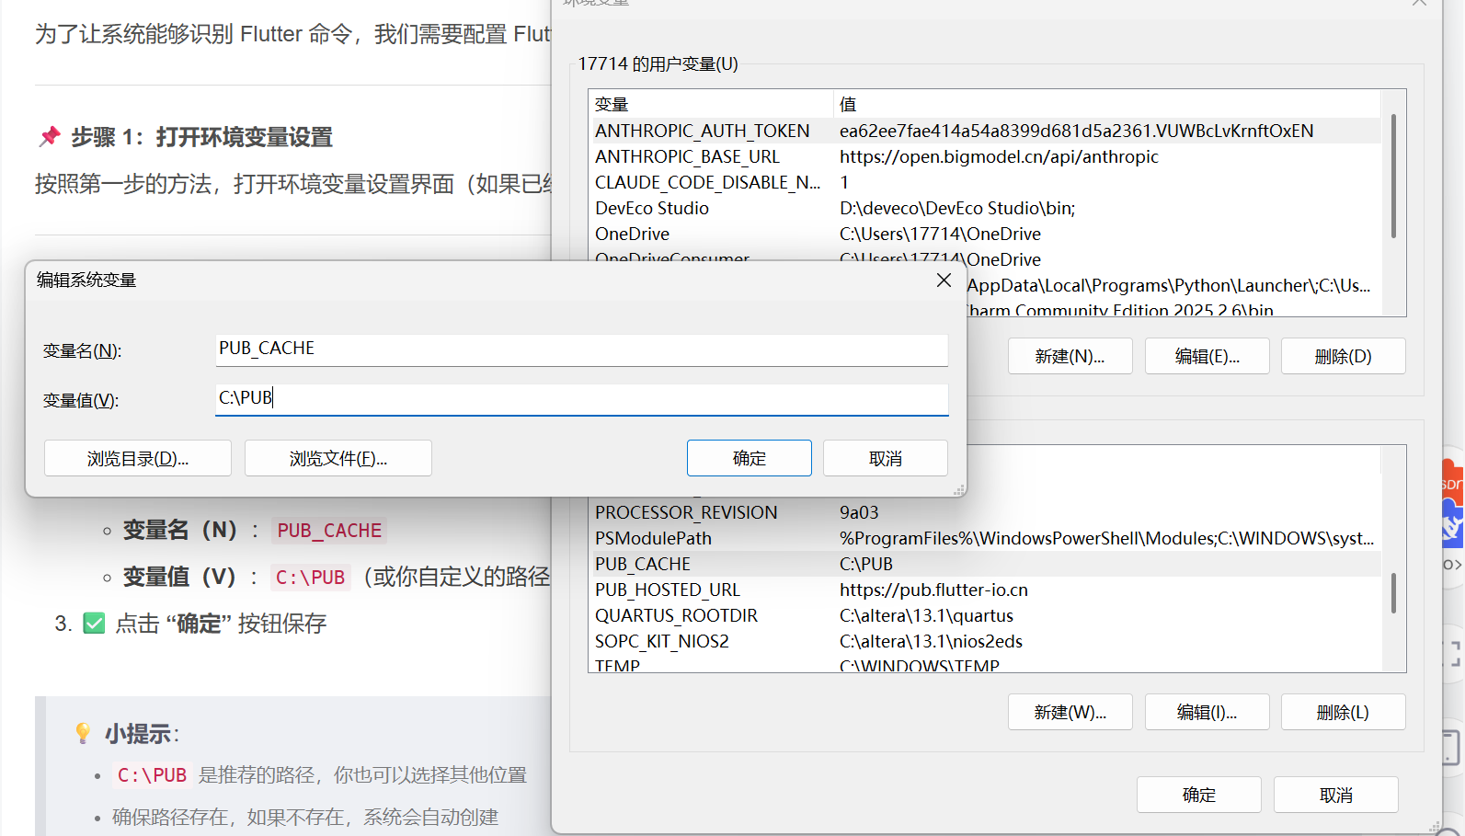Click 编辑(I)... for system variables

point(1207,712)
